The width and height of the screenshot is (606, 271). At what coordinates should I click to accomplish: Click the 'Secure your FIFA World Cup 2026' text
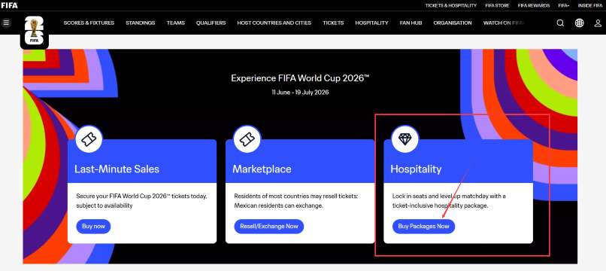pos(141,201)
